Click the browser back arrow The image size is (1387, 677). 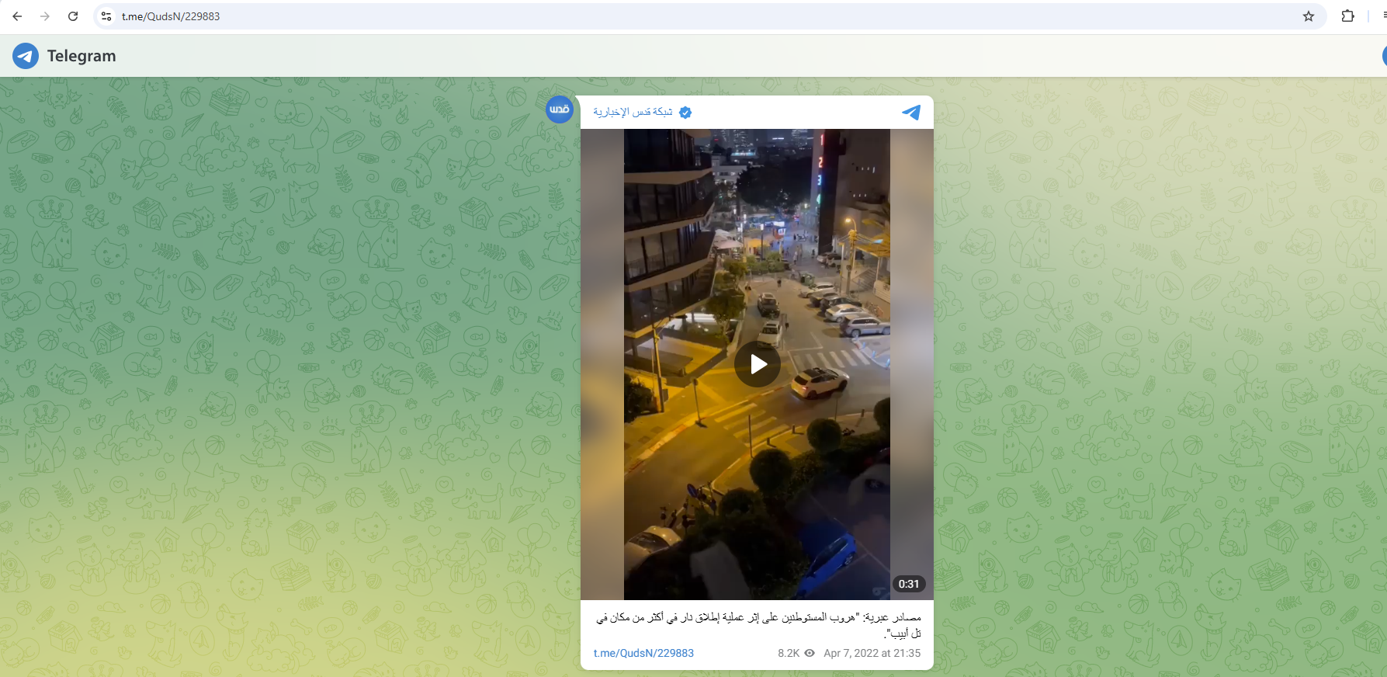point(17,16)
